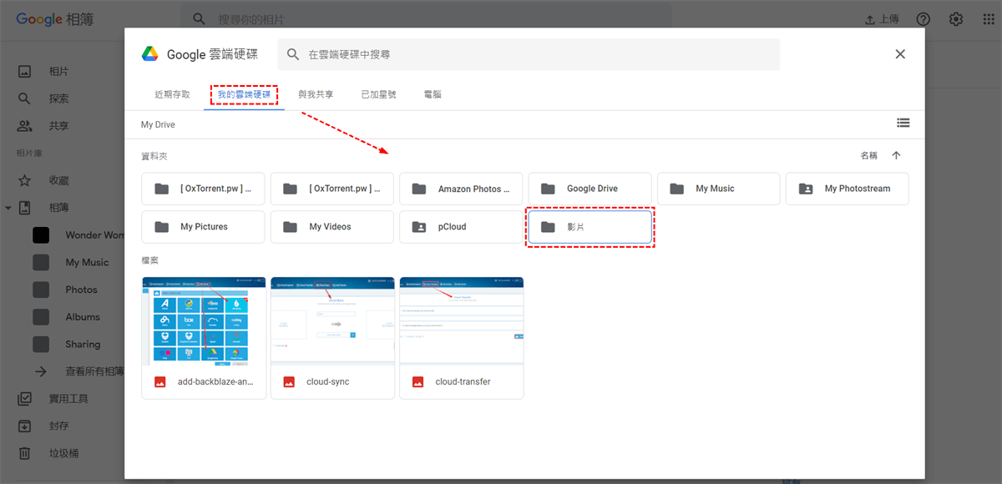Click image icon beside add-backblaze file
The image size is (1002, 484).
pyautogui.click(x=160, y=381)
